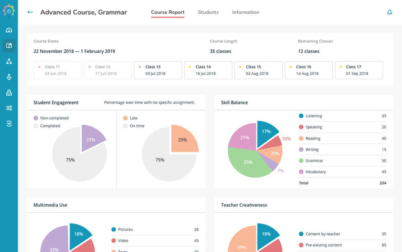Select the Class 11 card

tap(57, 70)
